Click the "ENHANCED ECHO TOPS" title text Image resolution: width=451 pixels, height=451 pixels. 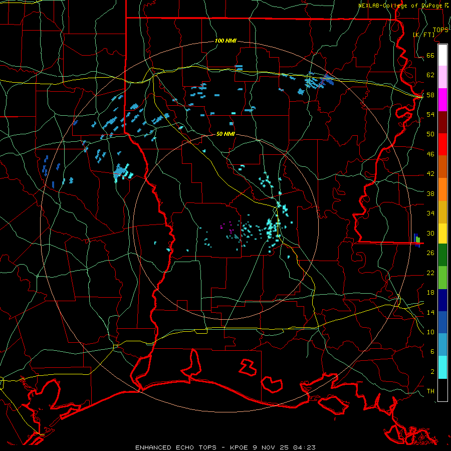tap(176, 447)
